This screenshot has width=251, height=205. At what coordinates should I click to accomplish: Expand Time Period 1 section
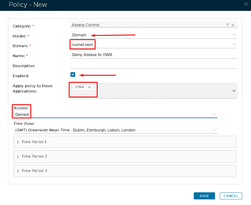[125, 142]
